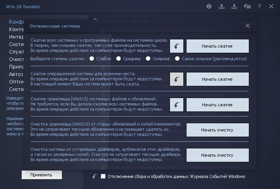The height and width of the screenshot is (189, 280).
Task: Click the import settings download icon
Action: (234, 6)
